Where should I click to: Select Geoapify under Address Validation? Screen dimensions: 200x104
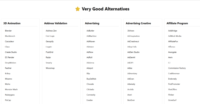point(50,41)
